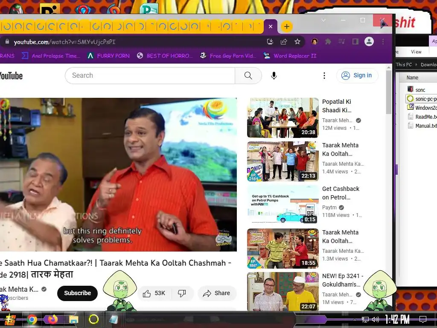Click the dislike thumbs down button

(182, 293)
